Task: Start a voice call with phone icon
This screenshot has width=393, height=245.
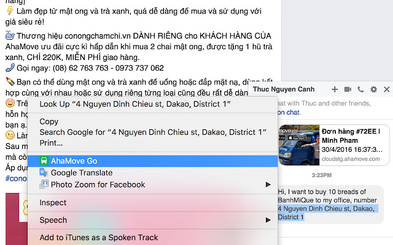Action: pos(360,89)
